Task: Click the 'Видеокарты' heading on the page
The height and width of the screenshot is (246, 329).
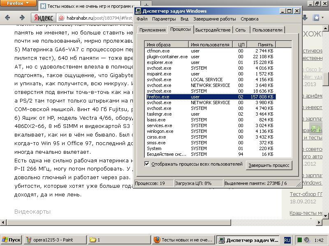Action: click(32, 212)
